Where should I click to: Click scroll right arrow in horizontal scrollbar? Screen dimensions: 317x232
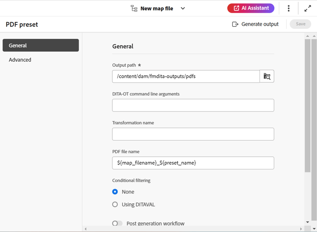301,229
